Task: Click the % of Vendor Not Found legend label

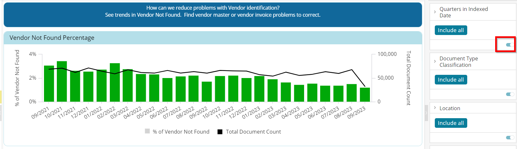Action: coord(181,132)
